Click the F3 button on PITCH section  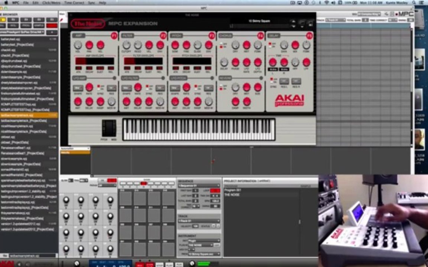pos(212,36)
